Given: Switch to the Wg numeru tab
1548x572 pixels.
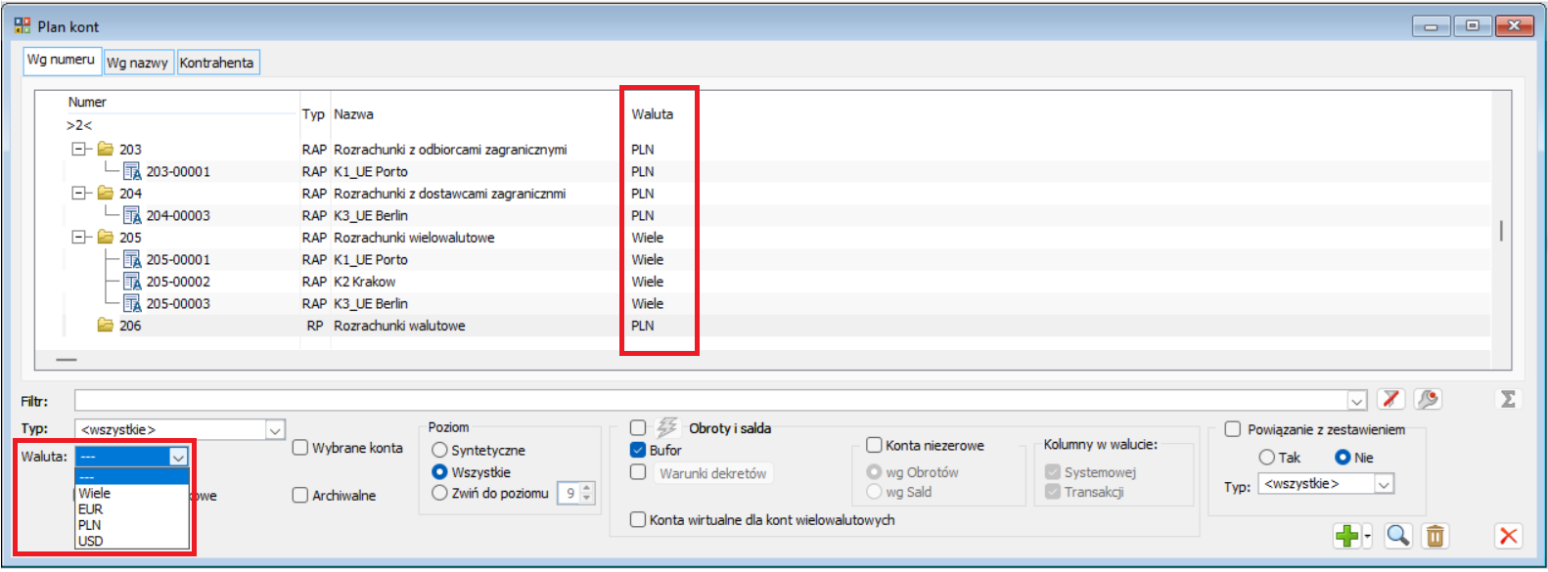Looking at the screenshot, I should pyautogui.click(x=61, y=60).
